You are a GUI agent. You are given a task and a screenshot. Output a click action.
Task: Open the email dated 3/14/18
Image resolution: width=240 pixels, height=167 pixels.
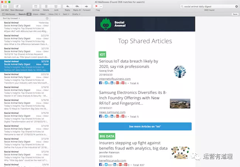25,130
